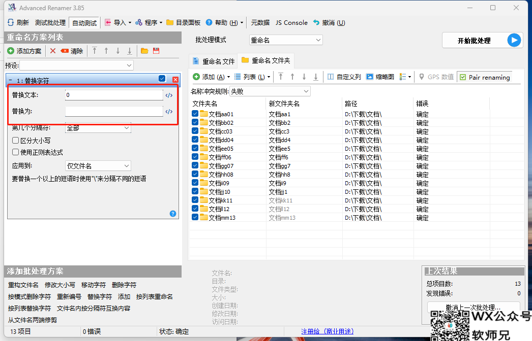The height and width of the screenshot is (341, 532).
Task: Insert tag button beside 替换为 field
Action: pos(169,112)
